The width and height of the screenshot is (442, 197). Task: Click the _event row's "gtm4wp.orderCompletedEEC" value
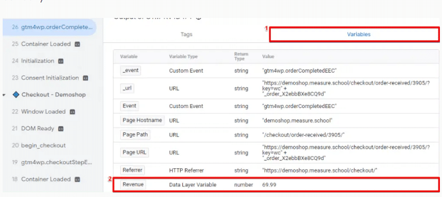(299, 71)
